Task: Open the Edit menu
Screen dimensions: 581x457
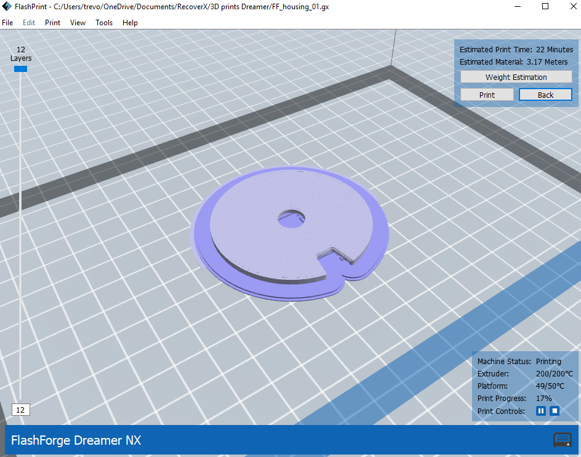Action: point(28,23)
